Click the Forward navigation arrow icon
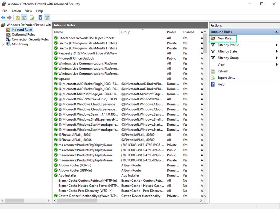Screen dimensions: 280x209 point(9,17)
